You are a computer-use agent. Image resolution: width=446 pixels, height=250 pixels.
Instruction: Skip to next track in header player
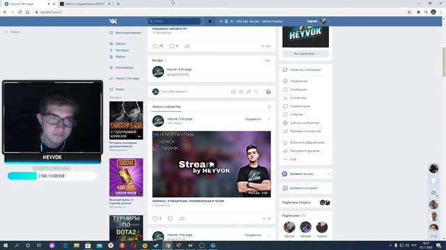[231, 22]
